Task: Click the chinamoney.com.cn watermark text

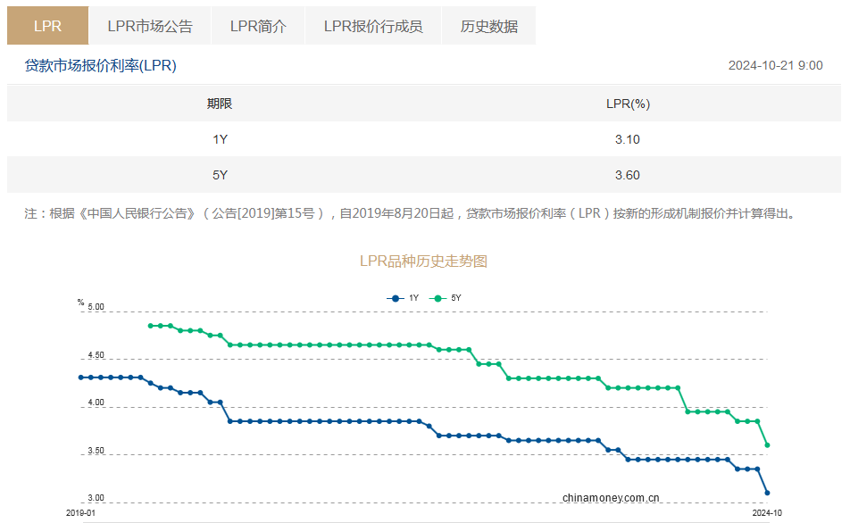Action: [611, 498]
